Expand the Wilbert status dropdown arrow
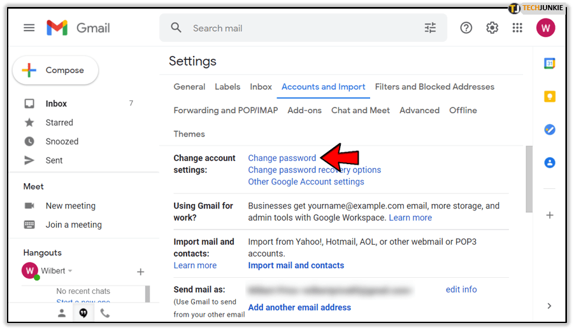This screenshot has width=574, height=330. [x=70, y=272]
